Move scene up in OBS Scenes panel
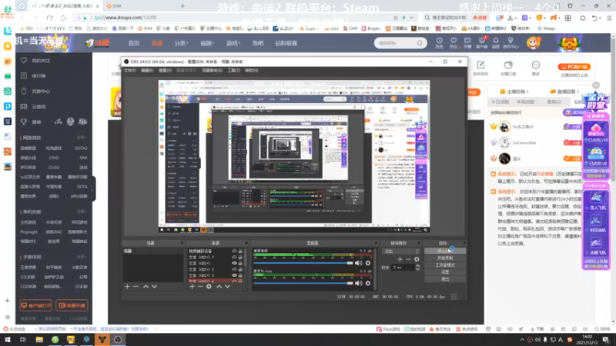Viewport: 616px width, 346px height. [146, 287]
